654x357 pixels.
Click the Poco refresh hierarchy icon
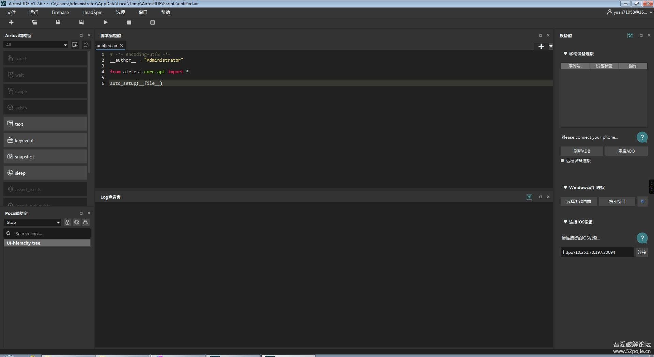coord(77,222)
